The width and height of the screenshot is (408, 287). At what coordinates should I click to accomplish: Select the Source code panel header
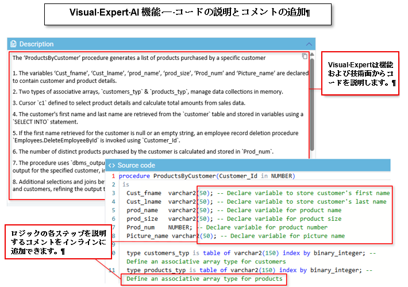(136, 165)
